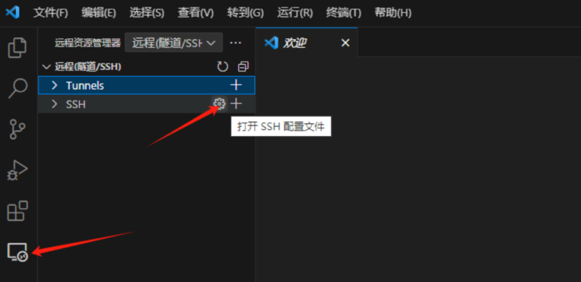Collapse the 远程(隧道/SSH) section header
The height and width of the screenshot is (282, 581).
point(87,66)
